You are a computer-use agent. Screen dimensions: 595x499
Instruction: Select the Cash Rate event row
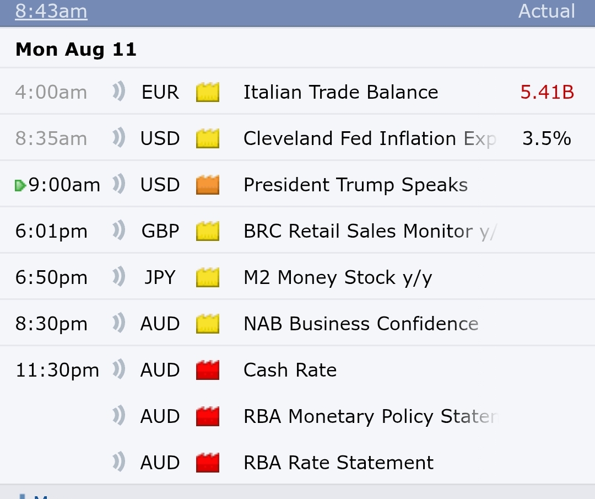pyautogui.click(x=290, y=370)
